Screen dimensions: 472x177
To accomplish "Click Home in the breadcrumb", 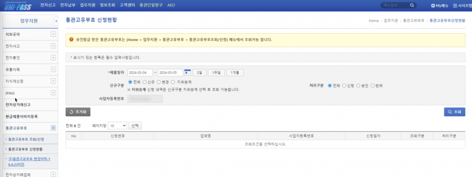I will click(373, 21).
